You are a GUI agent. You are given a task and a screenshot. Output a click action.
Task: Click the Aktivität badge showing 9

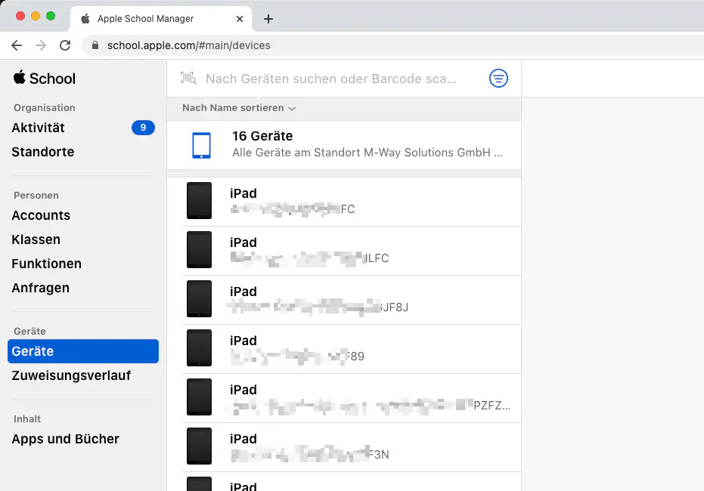click(143, 128)
